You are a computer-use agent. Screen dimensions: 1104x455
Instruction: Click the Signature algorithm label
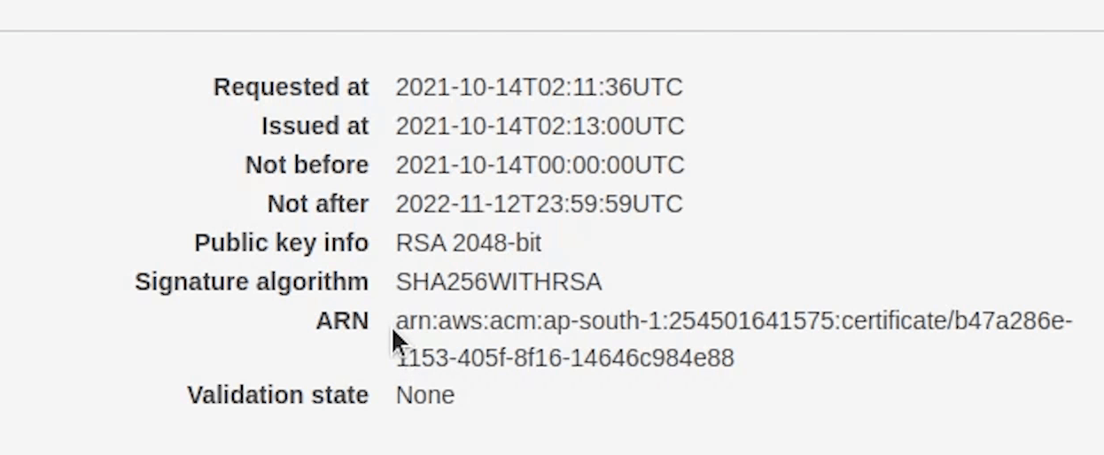[x=251, y=282]
